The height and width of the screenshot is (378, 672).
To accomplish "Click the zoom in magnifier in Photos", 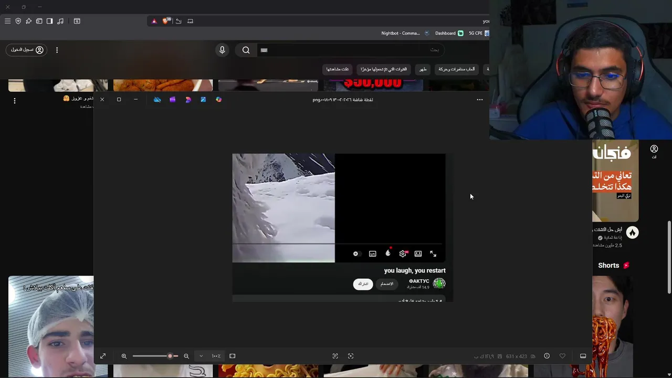I will (x=124, y=356).
